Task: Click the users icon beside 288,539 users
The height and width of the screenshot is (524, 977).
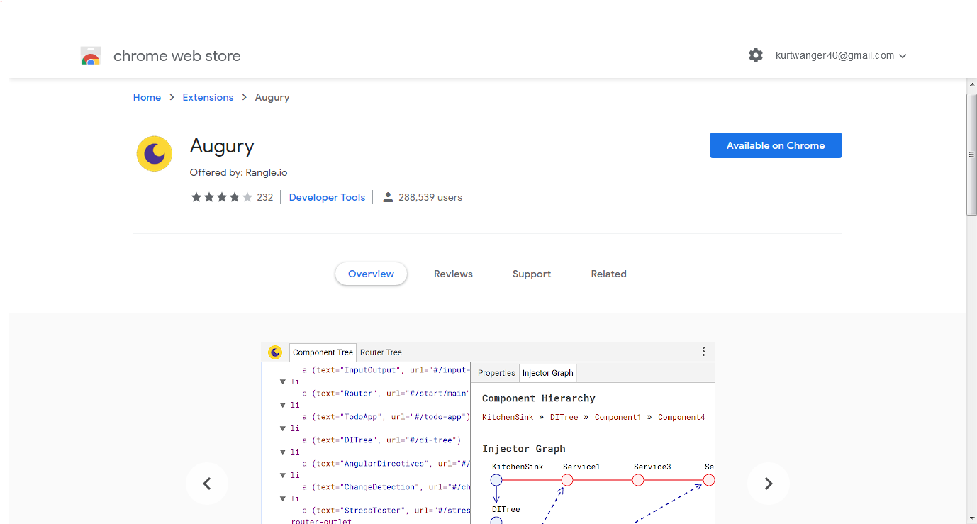Action: coord(388,197)
